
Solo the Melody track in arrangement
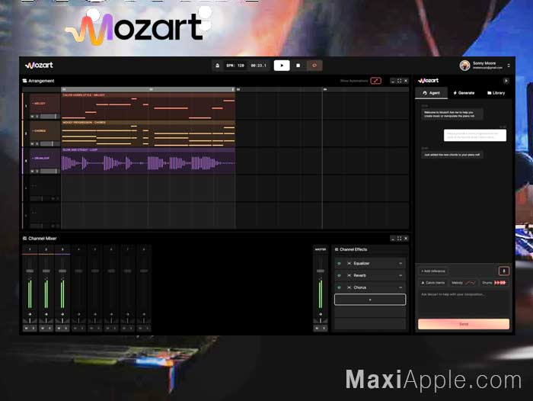tap(37, 117)
